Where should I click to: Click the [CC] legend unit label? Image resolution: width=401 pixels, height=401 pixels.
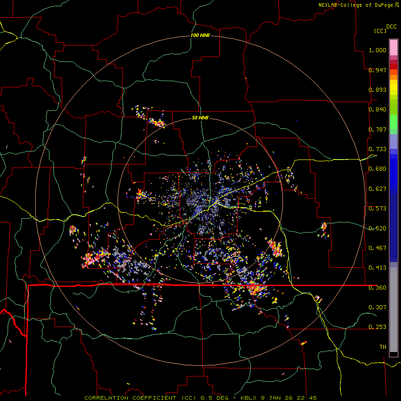380,31
